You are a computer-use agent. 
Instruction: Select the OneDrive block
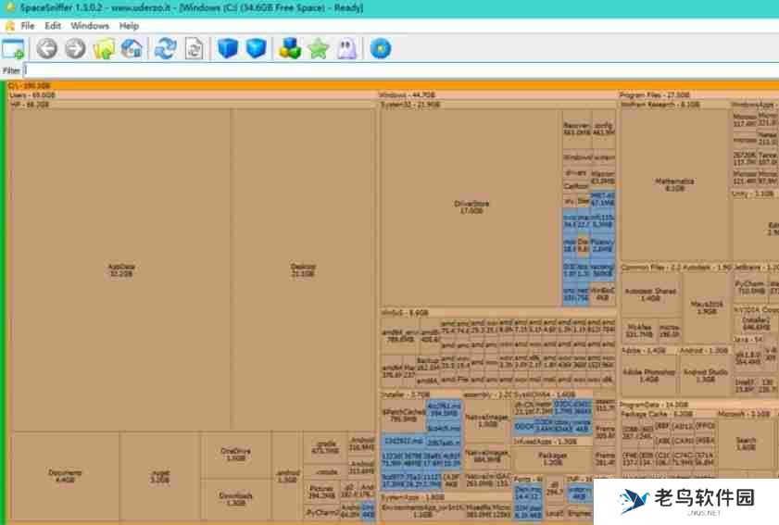tap(235, 454)
